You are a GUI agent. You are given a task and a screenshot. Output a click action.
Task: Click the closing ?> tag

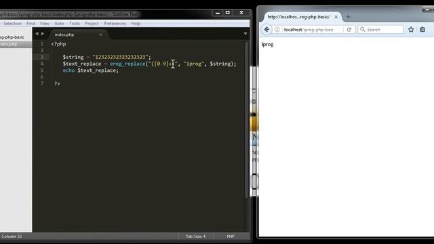point(57,83)
